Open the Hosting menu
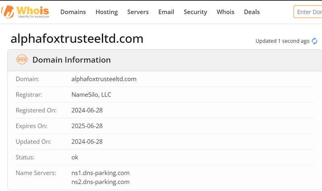 [107, 12]
